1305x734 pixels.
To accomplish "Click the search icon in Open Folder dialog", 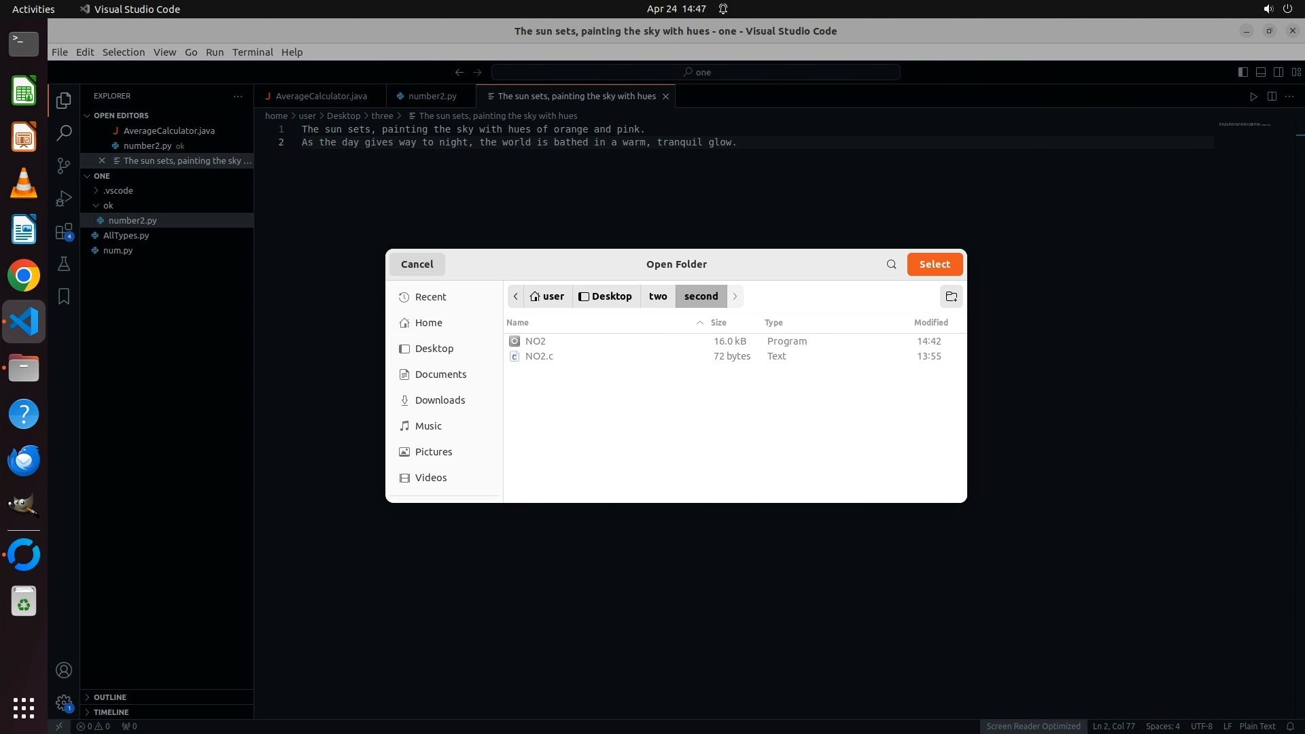I will 891,264.
